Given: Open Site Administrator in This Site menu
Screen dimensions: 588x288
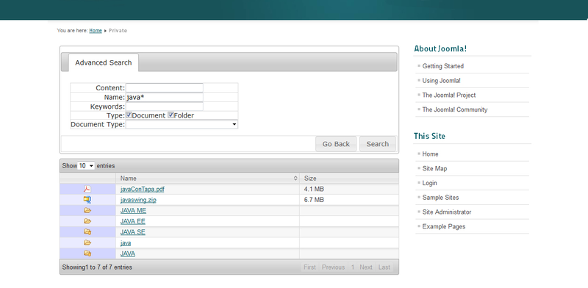Looking at the screenshot, I should (x=447, y=212).
